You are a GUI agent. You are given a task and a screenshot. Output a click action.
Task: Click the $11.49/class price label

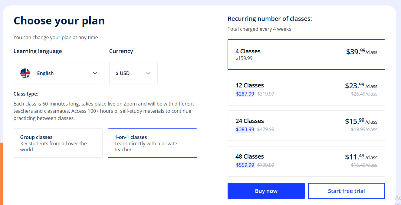click(361, 157)
